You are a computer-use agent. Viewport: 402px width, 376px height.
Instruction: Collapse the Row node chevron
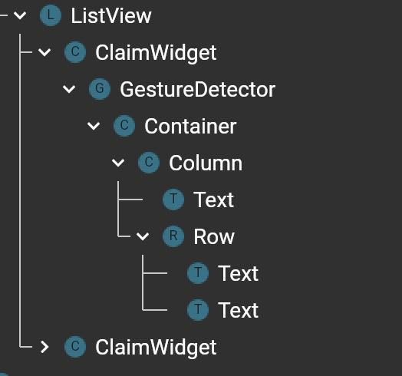coord(143,236)
